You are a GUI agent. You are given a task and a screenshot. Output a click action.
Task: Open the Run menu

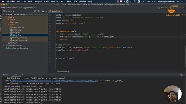(62, 1)
